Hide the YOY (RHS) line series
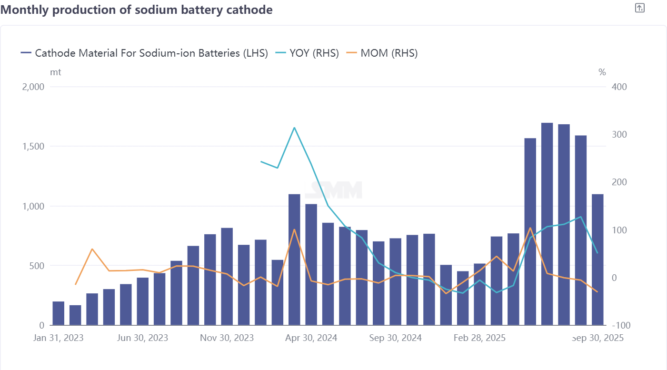Image resolution: width=667 pixels, height=370 pixels. (x=314, y=53)
